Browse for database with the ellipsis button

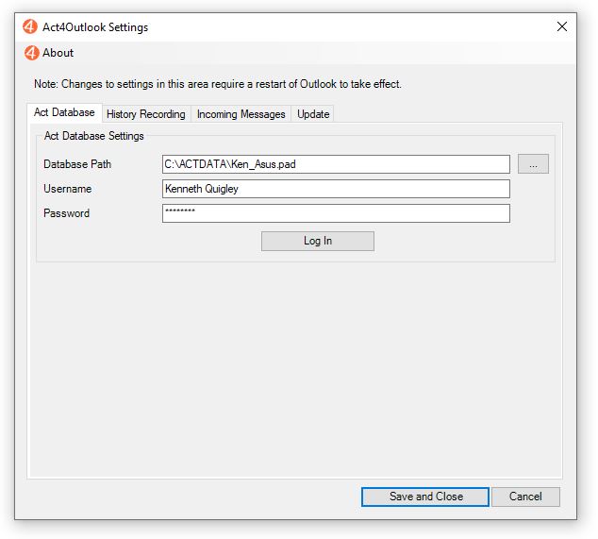(x=533, y=164)
